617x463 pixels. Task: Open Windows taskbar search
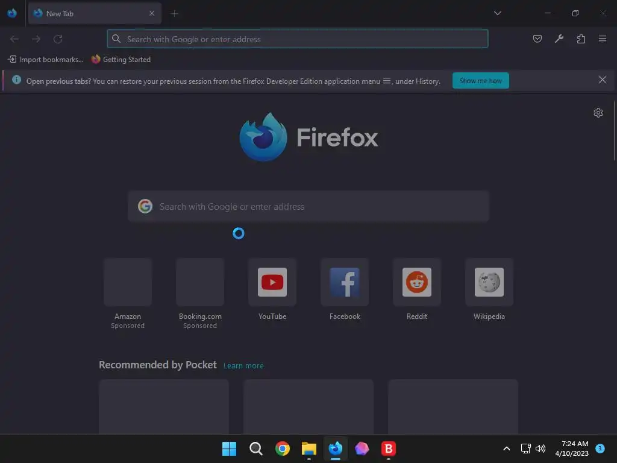coord(255,449)
